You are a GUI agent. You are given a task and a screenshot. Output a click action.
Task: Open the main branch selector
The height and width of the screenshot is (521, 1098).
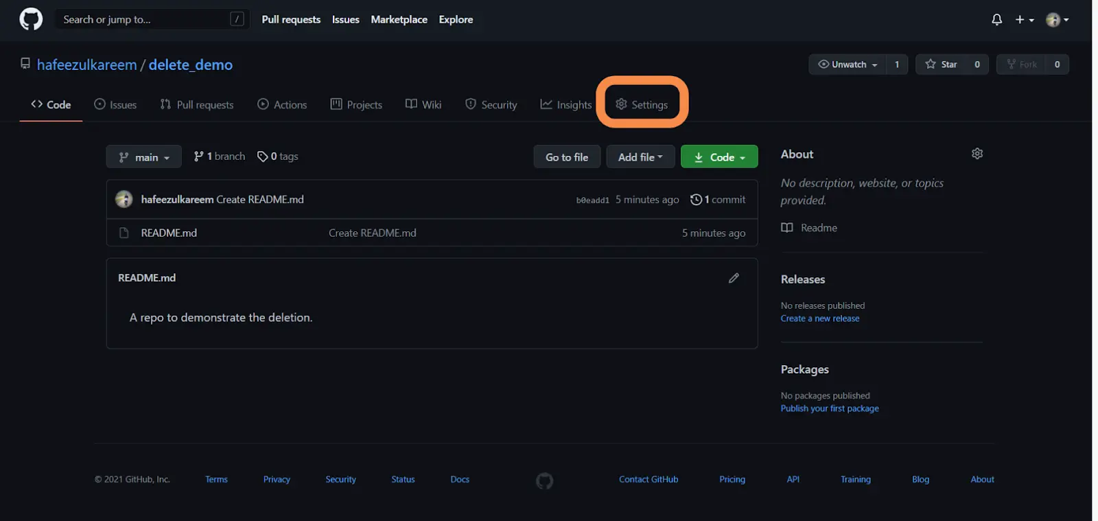tap(143, 157)
